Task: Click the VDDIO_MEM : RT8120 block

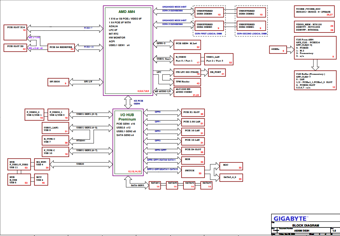Action: pyautogui.click(x=314, y=27)
